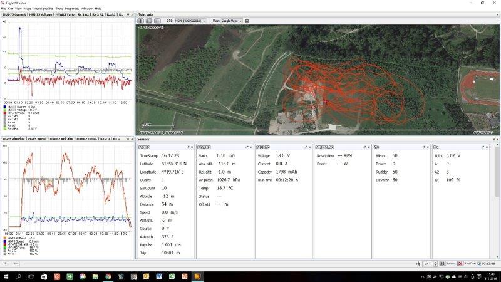Click the airplane position marker icon
This screenshot has width=501, height=282.
[x=418, y=264]
